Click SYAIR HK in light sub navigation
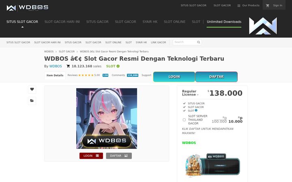Image resolution: width=292 pixels, height=182 pixels. pyautogui.click(x=141, y=42)
